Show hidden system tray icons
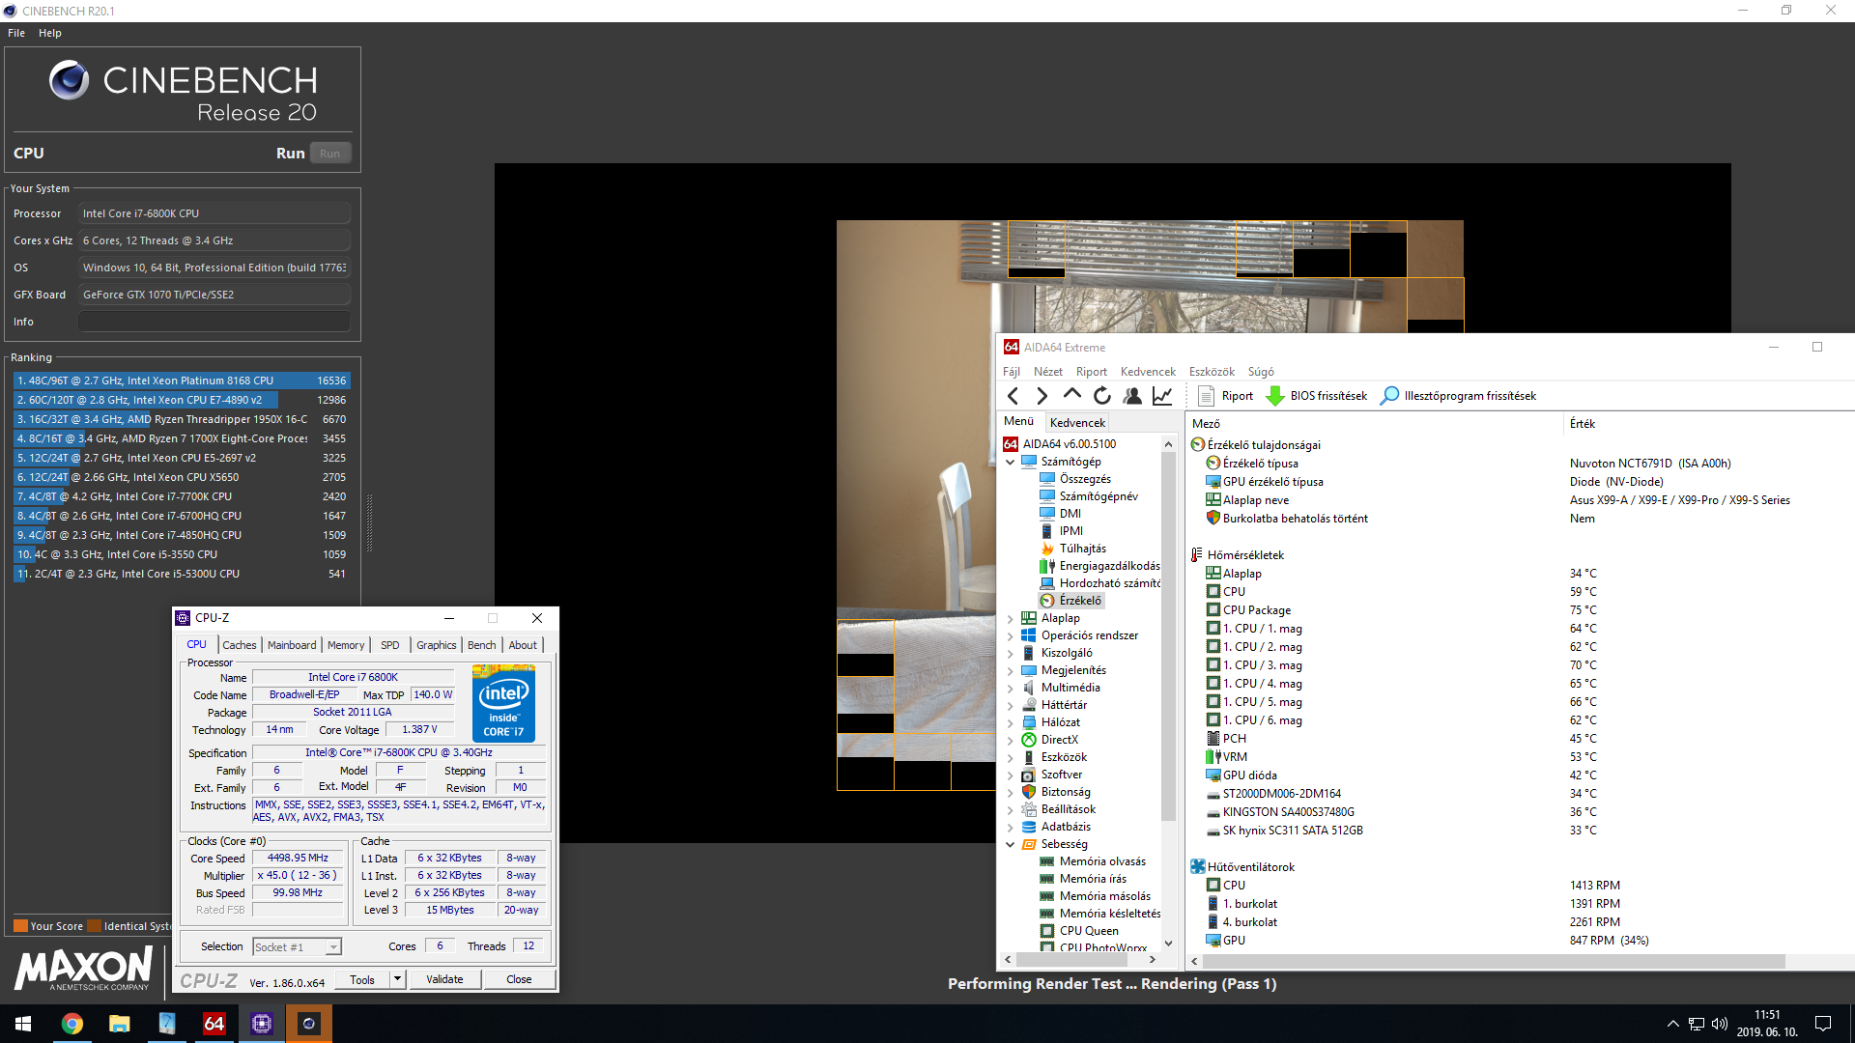 pyautogui.click(x=1672, y=1024)
